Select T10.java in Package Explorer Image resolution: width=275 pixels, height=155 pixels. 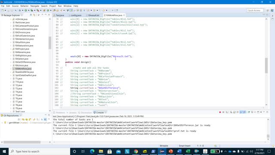(x=19, y=82)
